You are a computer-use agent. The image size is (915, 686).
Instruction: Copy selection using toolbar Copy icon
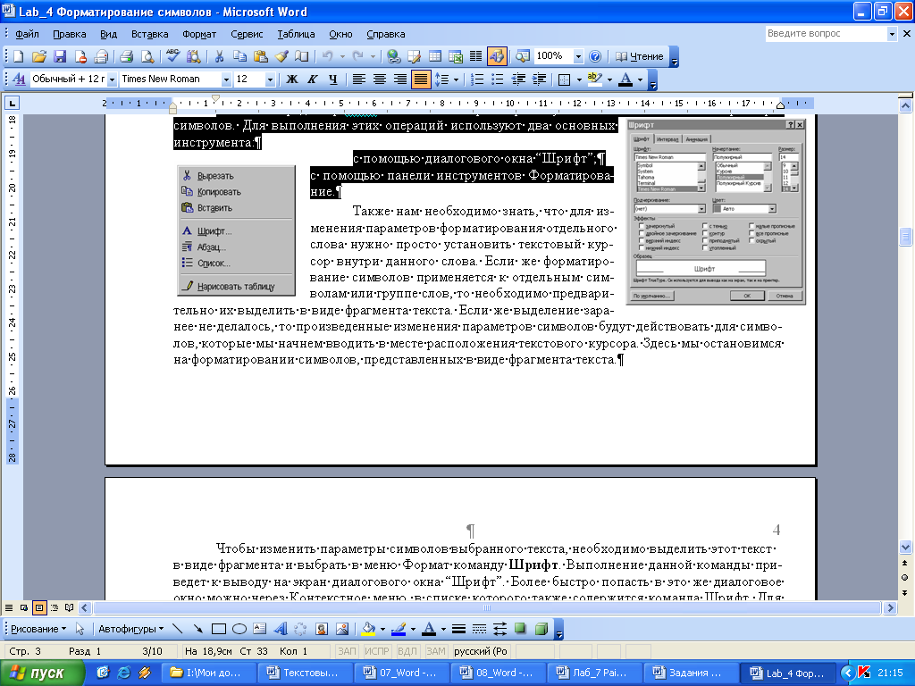coord(239,56)
